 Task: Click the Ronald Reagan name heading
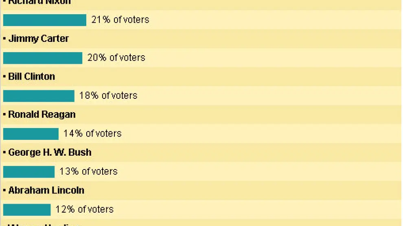point(42,115)
